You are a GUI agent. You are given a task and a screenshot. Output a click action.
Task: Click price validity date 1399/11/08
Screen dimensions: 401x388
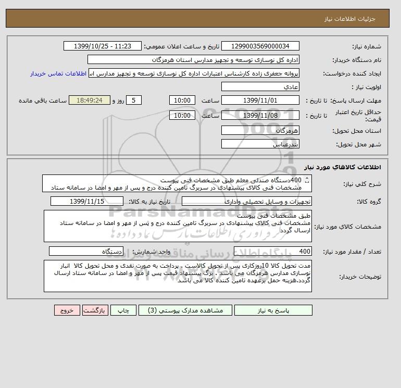click(x=260, y=115)
